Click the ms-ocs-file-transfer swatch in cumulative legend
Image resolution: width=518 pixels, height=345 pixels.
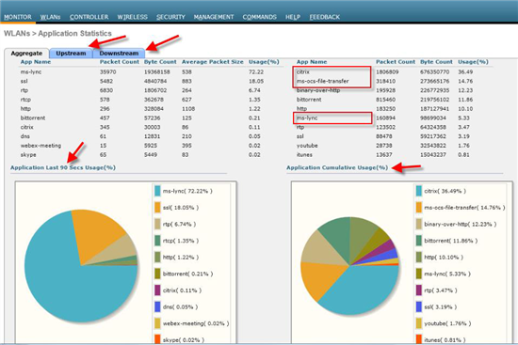(419, 208)
